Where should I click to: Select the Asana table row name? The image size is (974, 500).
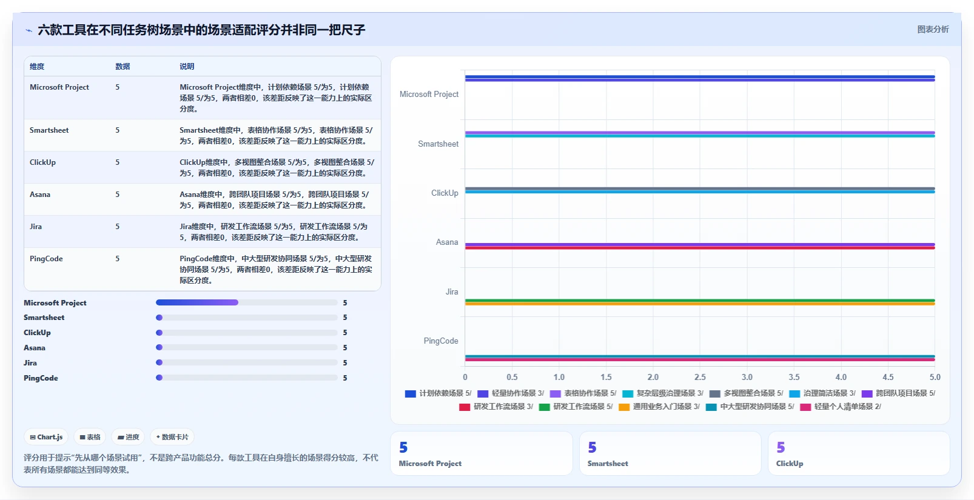tap(40, 195)
